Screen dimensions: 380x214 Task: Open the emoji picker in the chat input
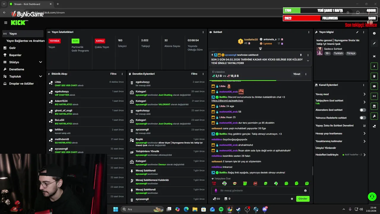[305, 191]
